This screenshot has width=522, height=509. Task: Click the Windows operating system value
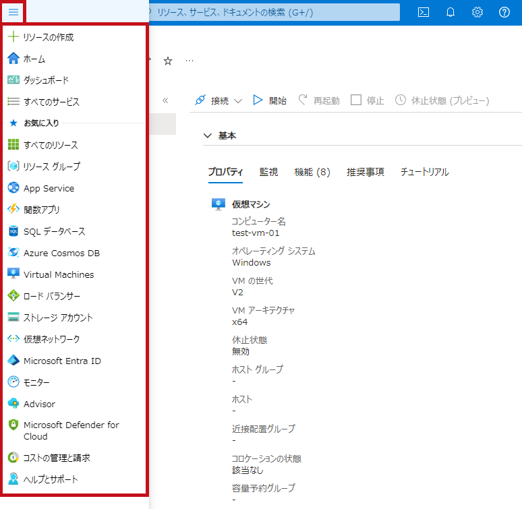pos(252,262)
